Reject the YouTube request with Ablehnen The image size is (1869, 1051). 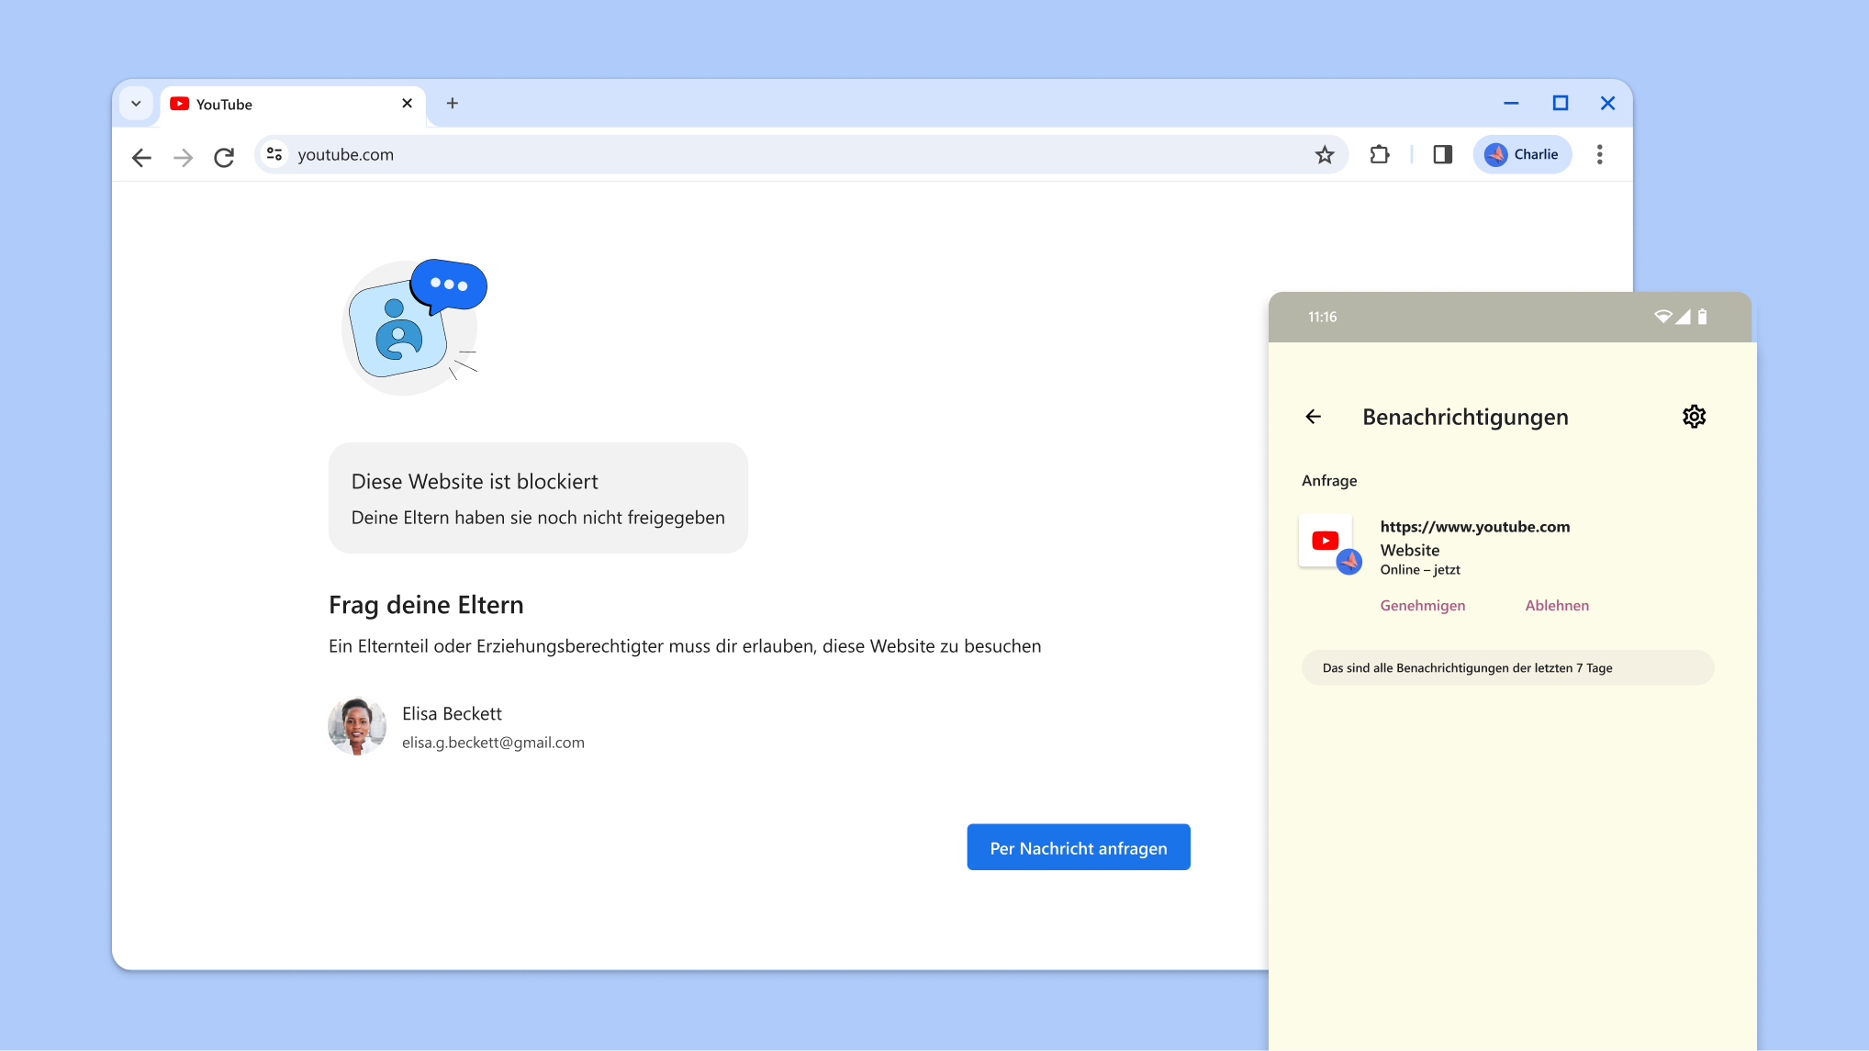pos(1557,605)
